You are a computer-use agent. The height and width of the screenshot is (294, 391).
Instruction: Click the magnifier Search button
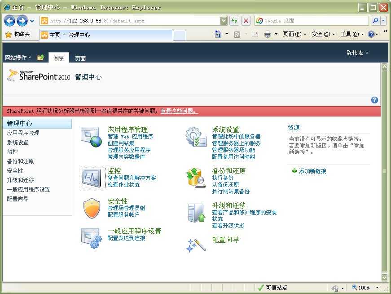click(x=375, y=21)
